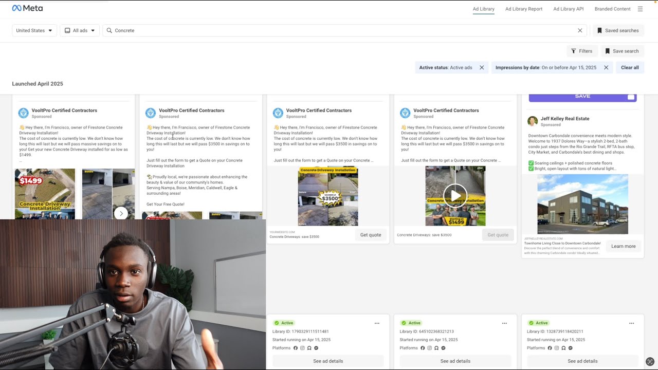Viewport: 658px width, 370px height.
Task: Open the $1499 Concrete Driveway Installation image
Action: click(45, 194)
